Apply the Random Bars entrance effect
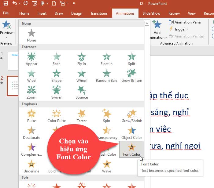 coord(106,76)
